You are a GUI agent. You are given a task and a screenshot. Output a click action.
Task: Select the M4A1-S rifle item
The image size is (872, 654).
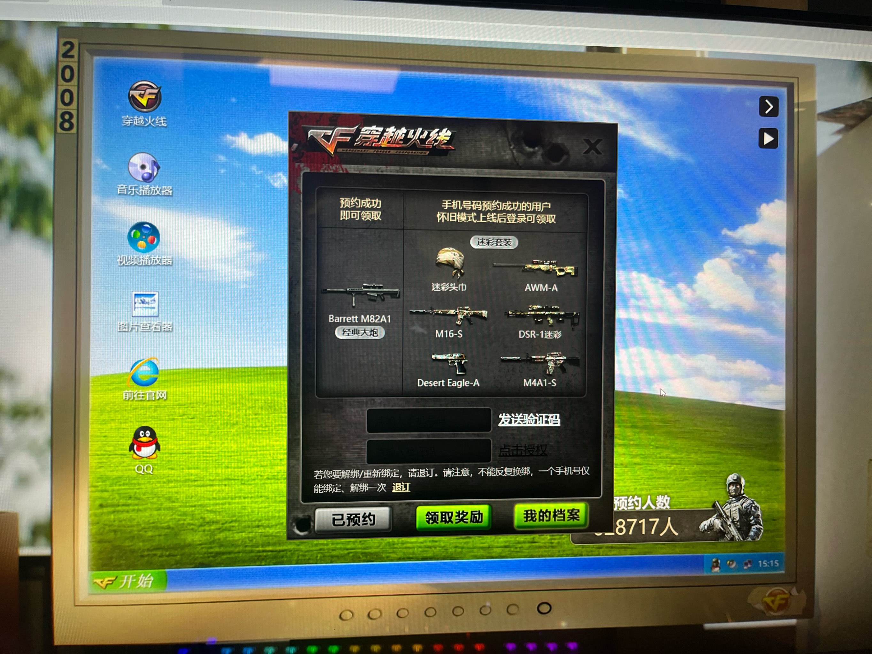point(540,369)
